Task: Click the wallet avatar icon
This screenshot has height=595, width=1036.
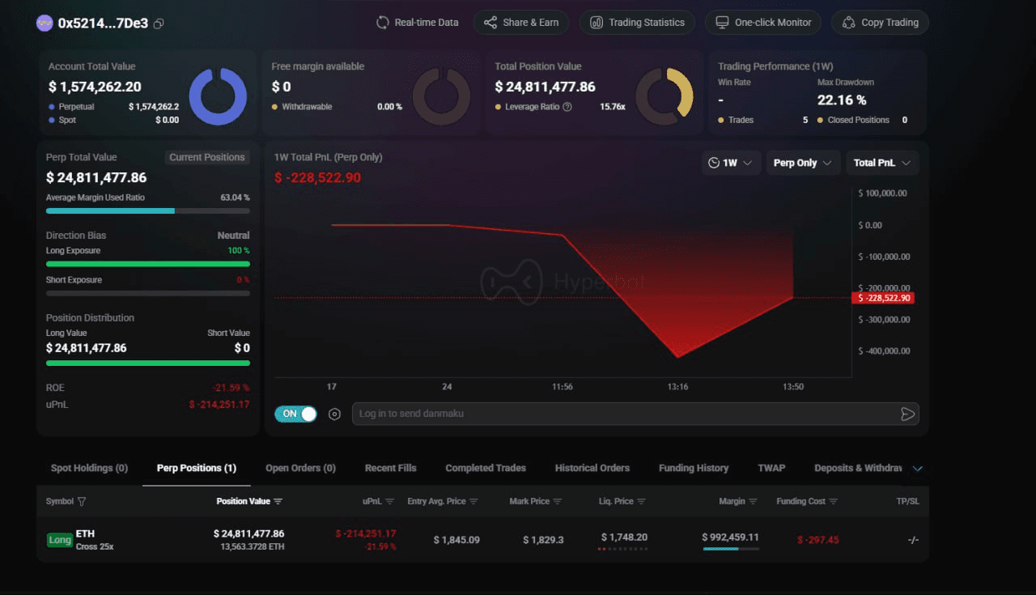Action: click(45, 23)
